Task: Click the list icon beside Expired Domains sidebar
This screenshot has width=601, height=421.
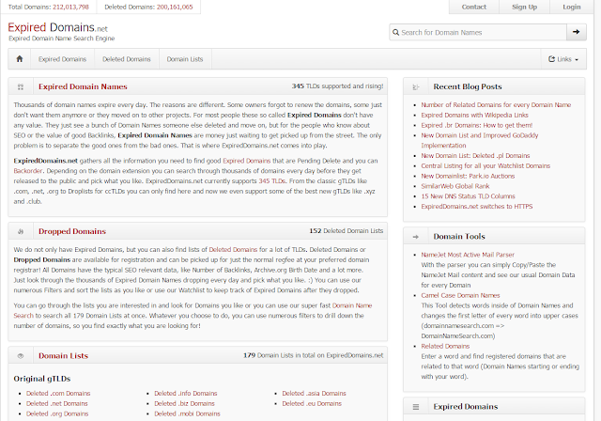Action: [416, 407]
